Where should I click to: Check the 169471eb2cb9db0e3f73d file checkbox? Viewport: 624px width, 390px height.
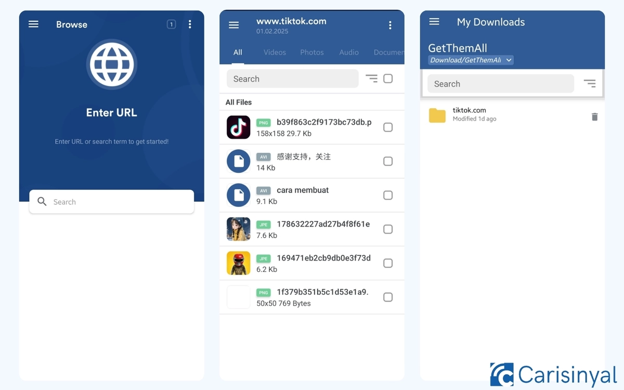coord(388,263)
